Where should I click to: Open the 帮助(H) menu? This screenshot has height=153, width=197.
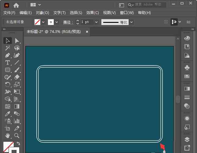tap(144, 13)
